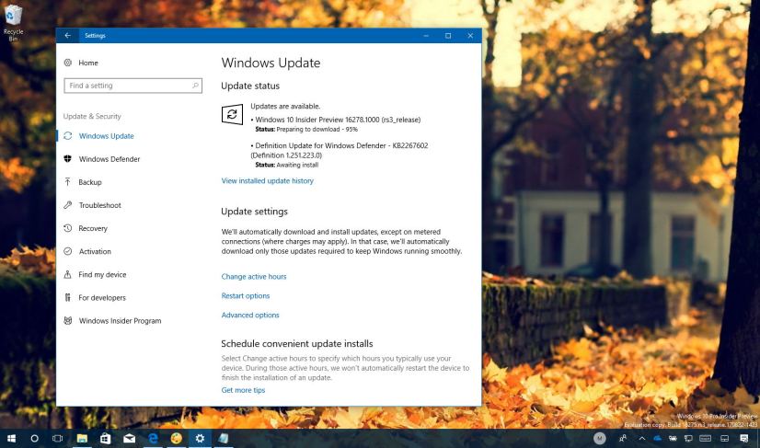Click the M user avatar in tray
Viewport: 760px width, 448px height.
click(600, 438)
